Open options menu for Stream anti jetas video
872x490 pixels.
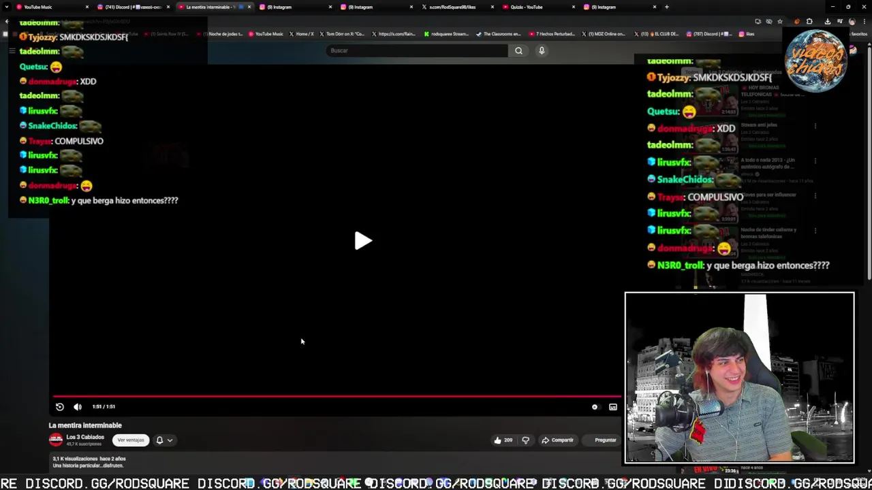(815, 126)
